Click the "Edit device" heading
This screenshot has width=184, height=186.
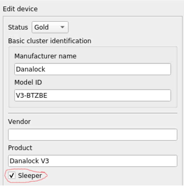click(20, 9)
